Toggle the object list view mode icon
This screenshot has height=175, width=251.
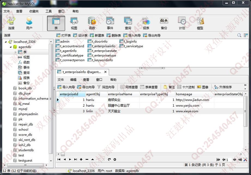pyautogui.click(x=246, y=35)
